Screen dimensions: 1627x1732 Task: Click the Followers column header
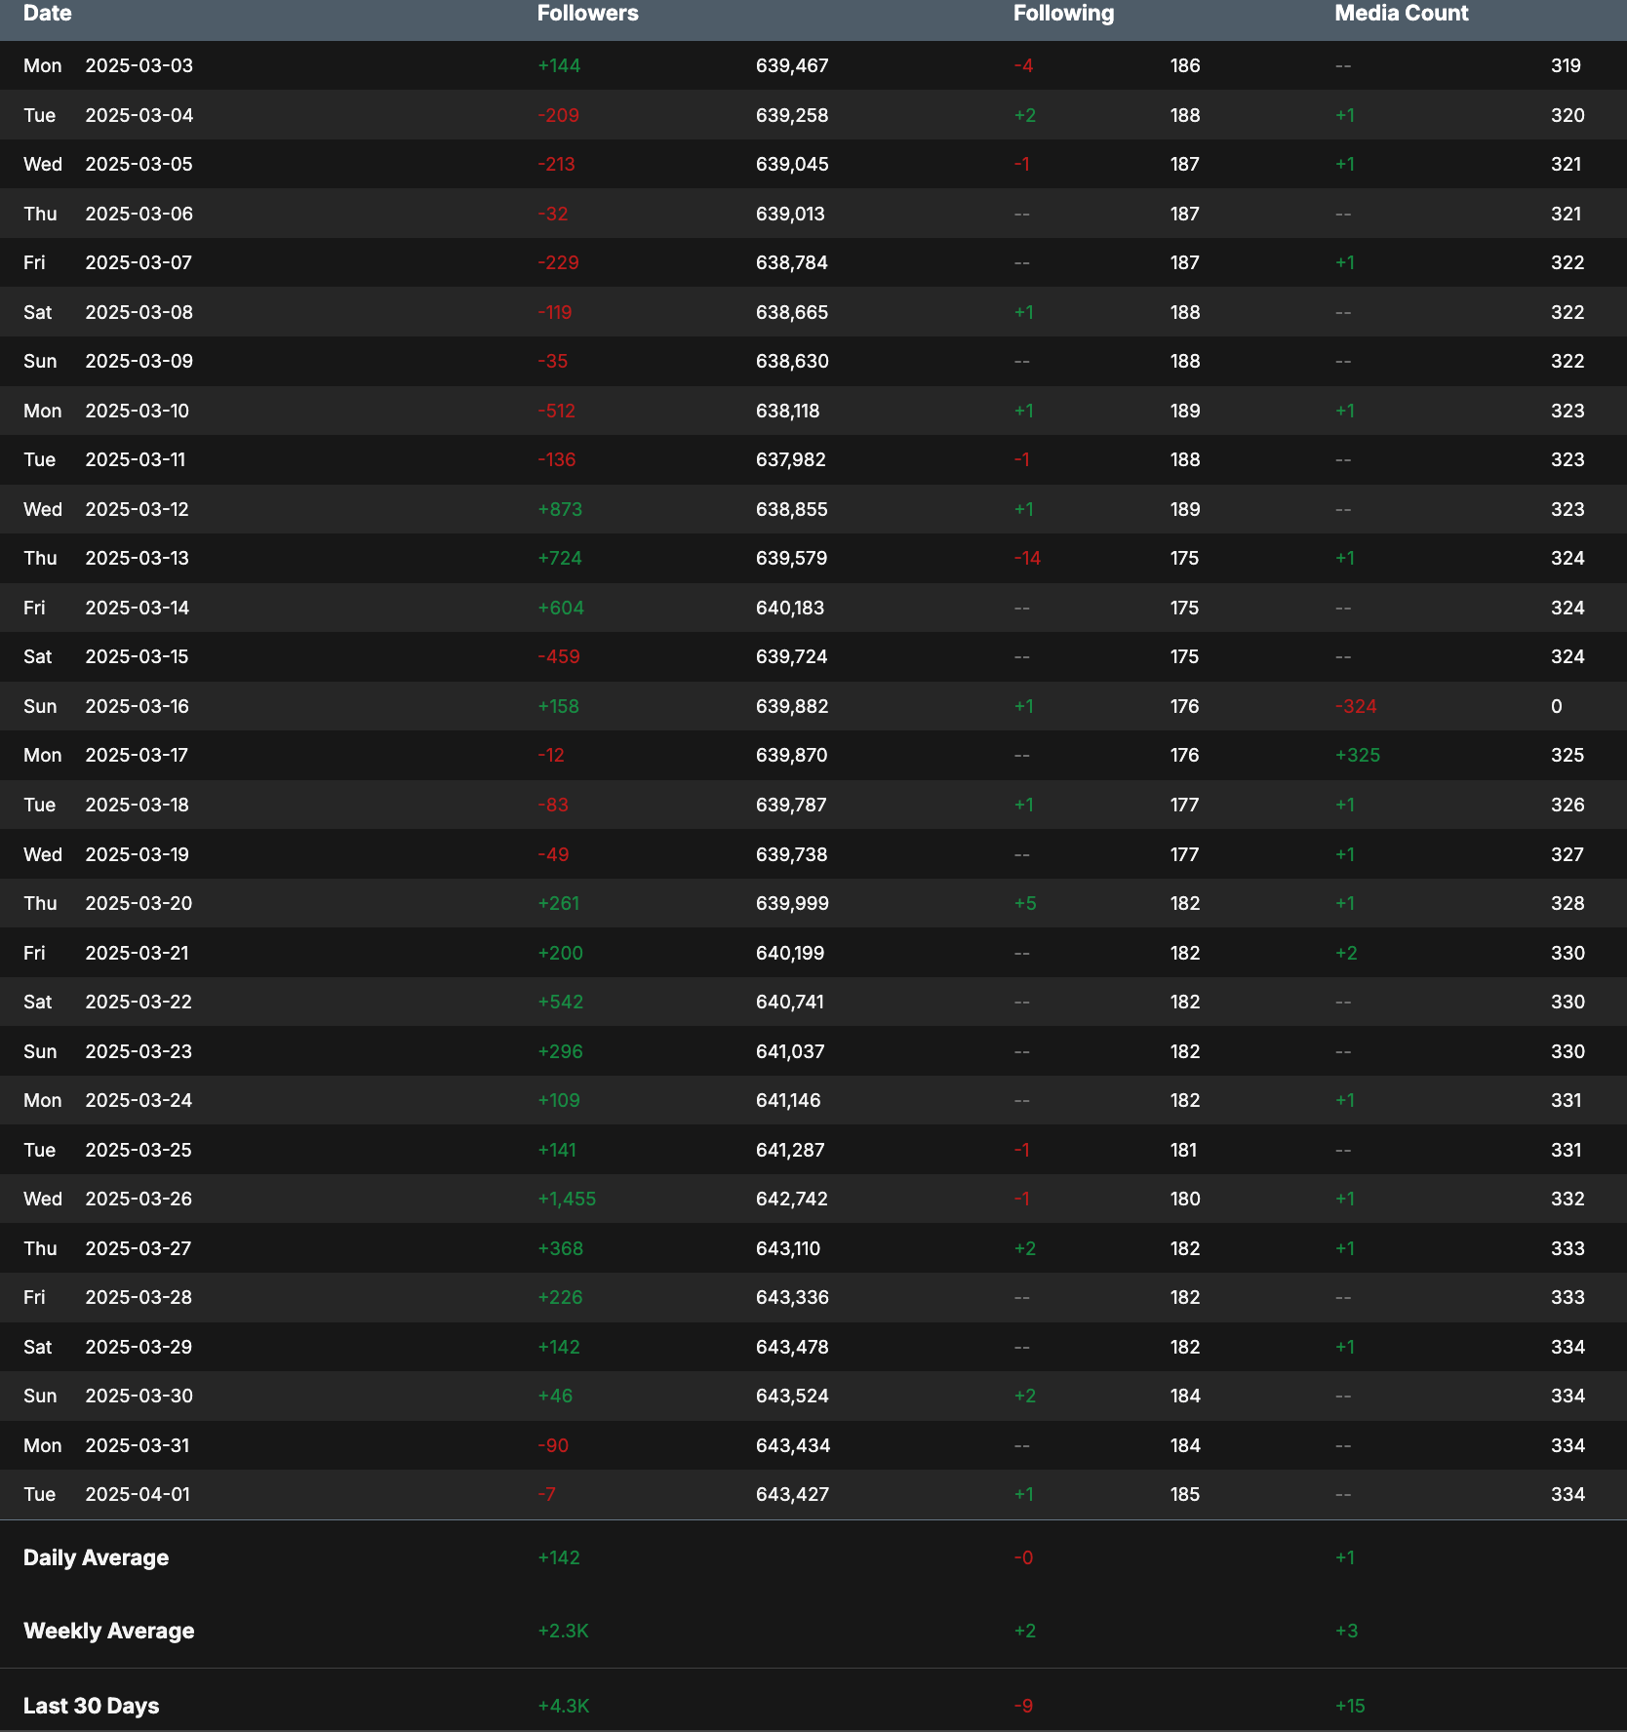click(587, 14)
